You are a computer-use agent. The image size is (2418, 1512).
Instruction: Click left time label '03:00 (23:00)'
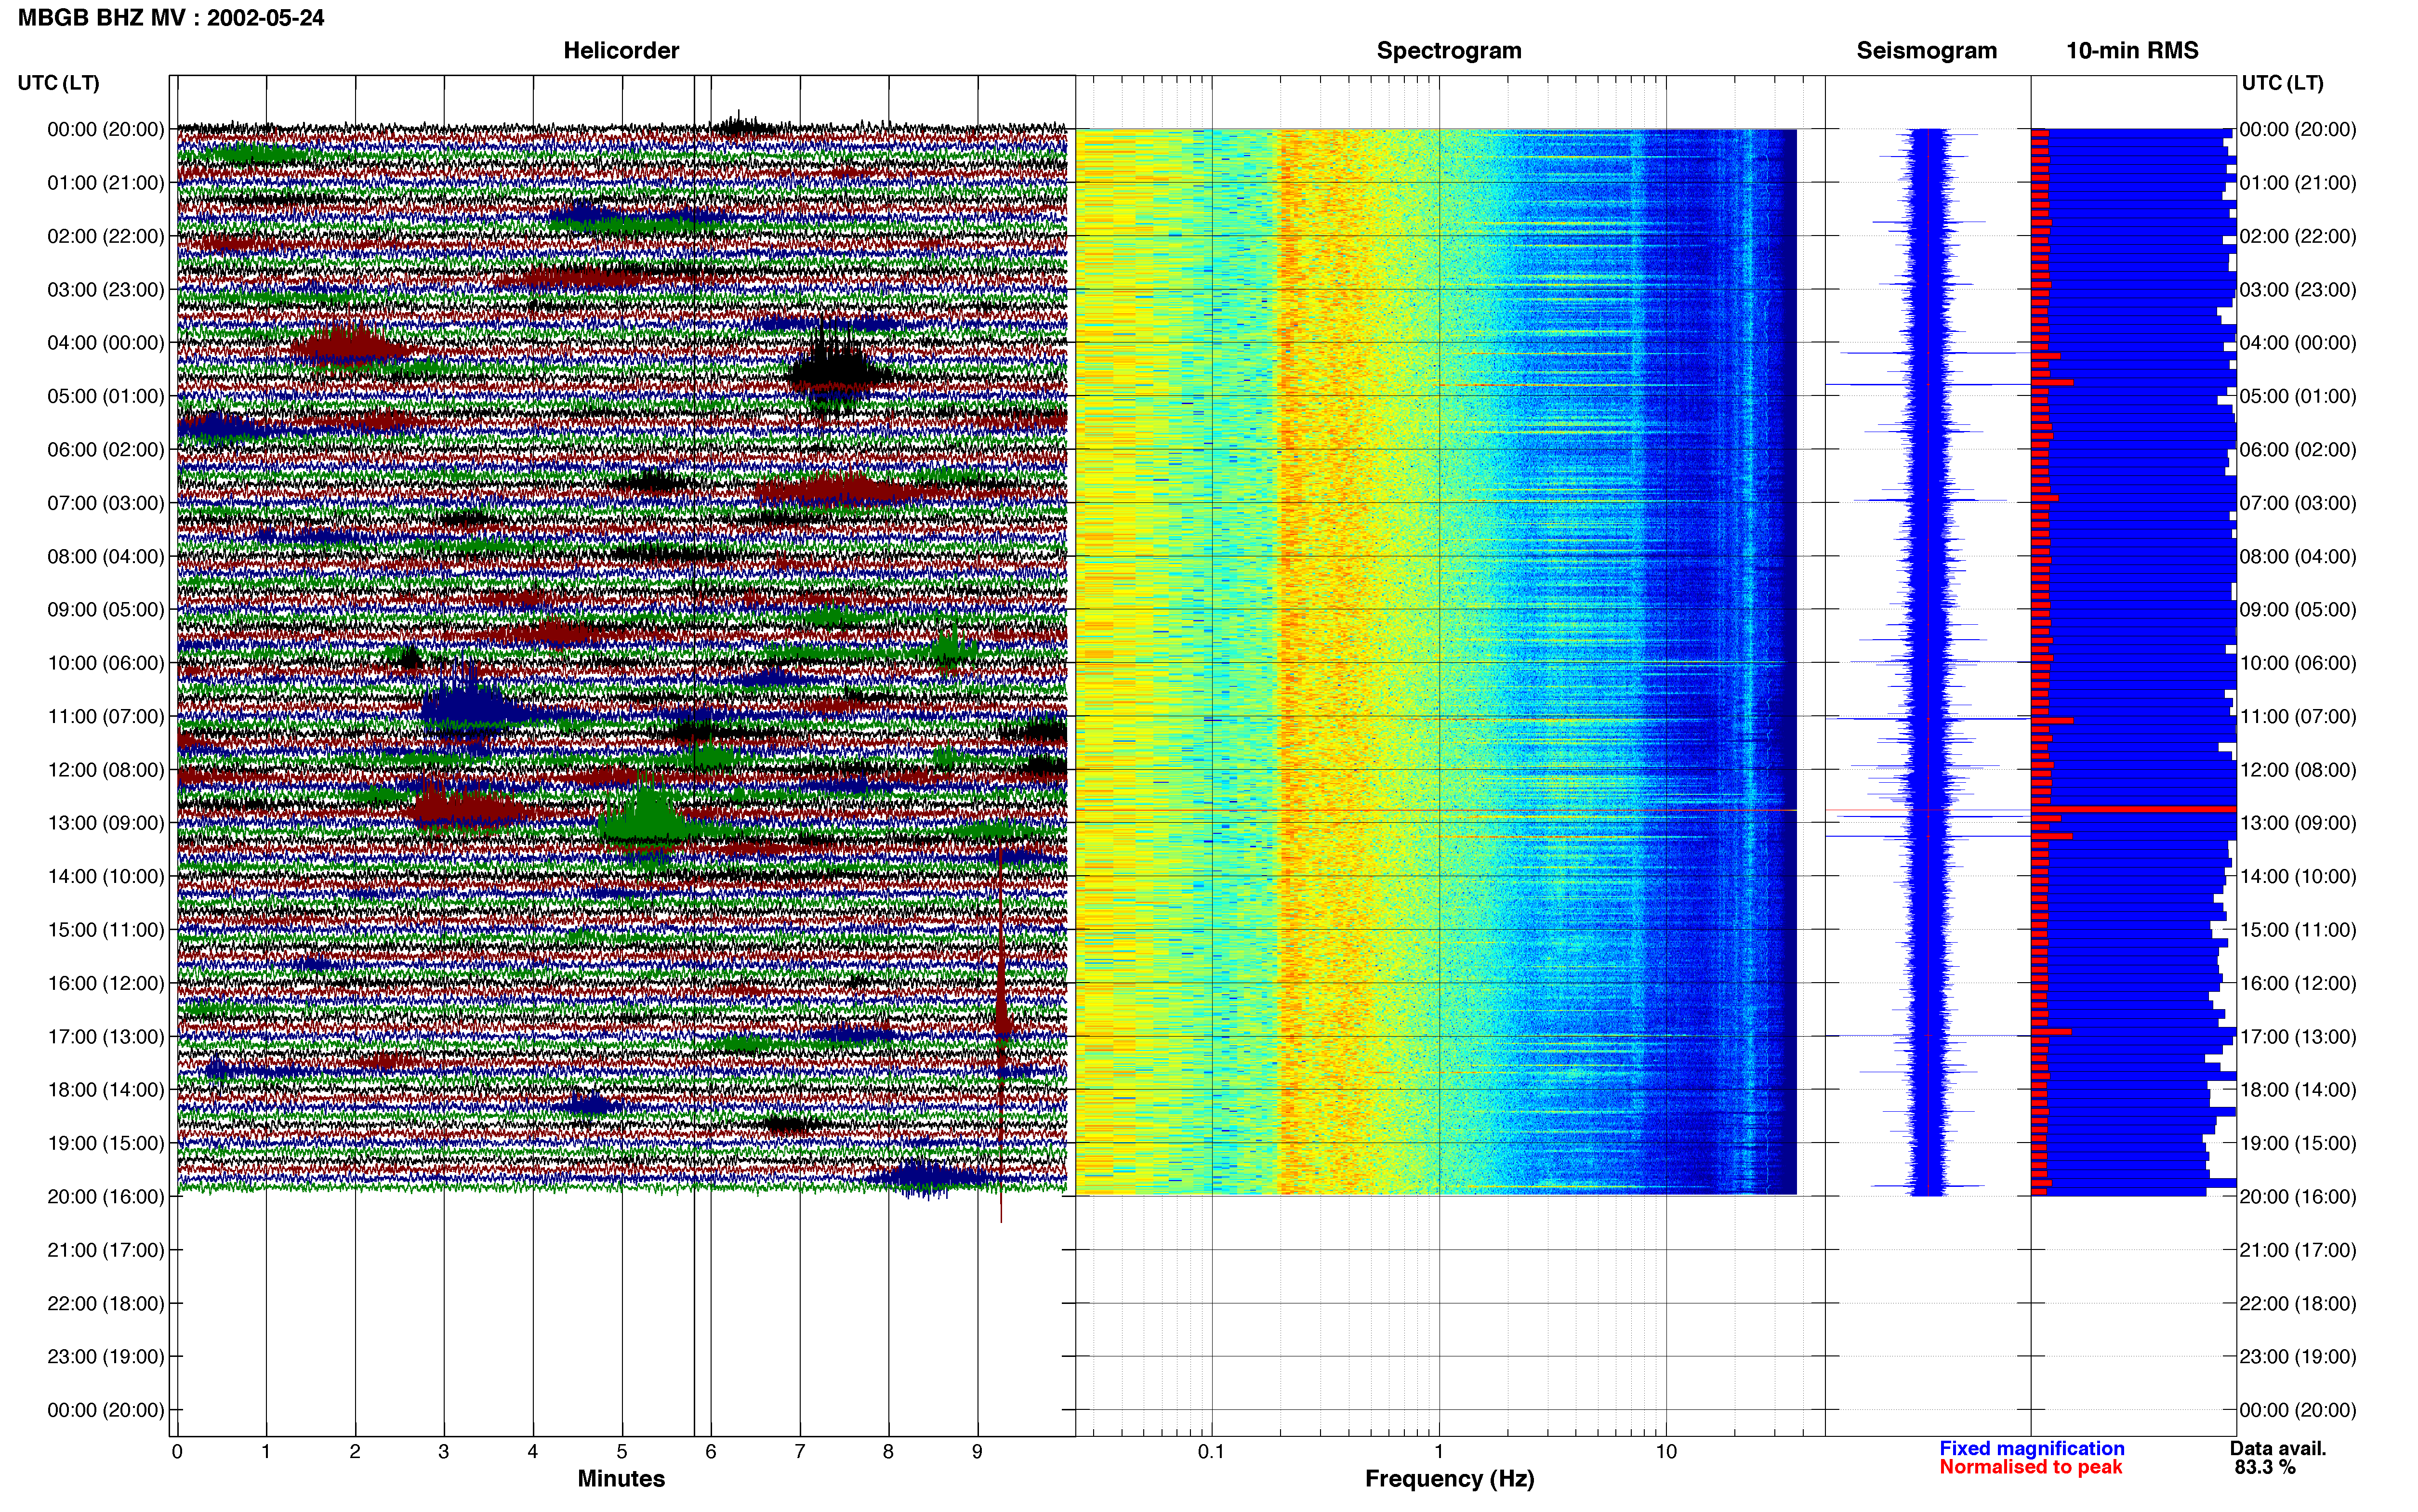[x=106, y=289]
